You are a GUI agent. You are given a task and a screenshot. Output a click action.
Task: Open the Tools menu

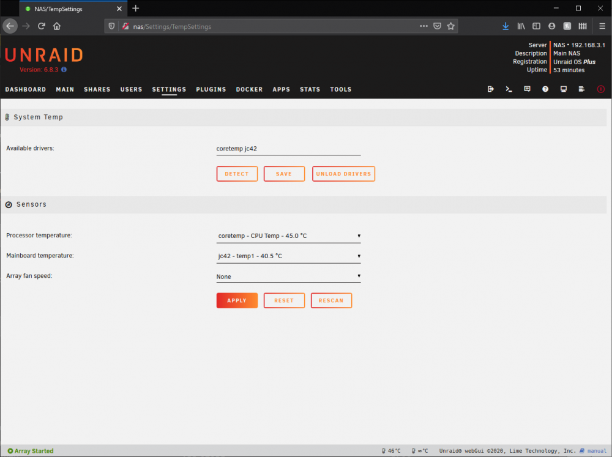(341, 89)
